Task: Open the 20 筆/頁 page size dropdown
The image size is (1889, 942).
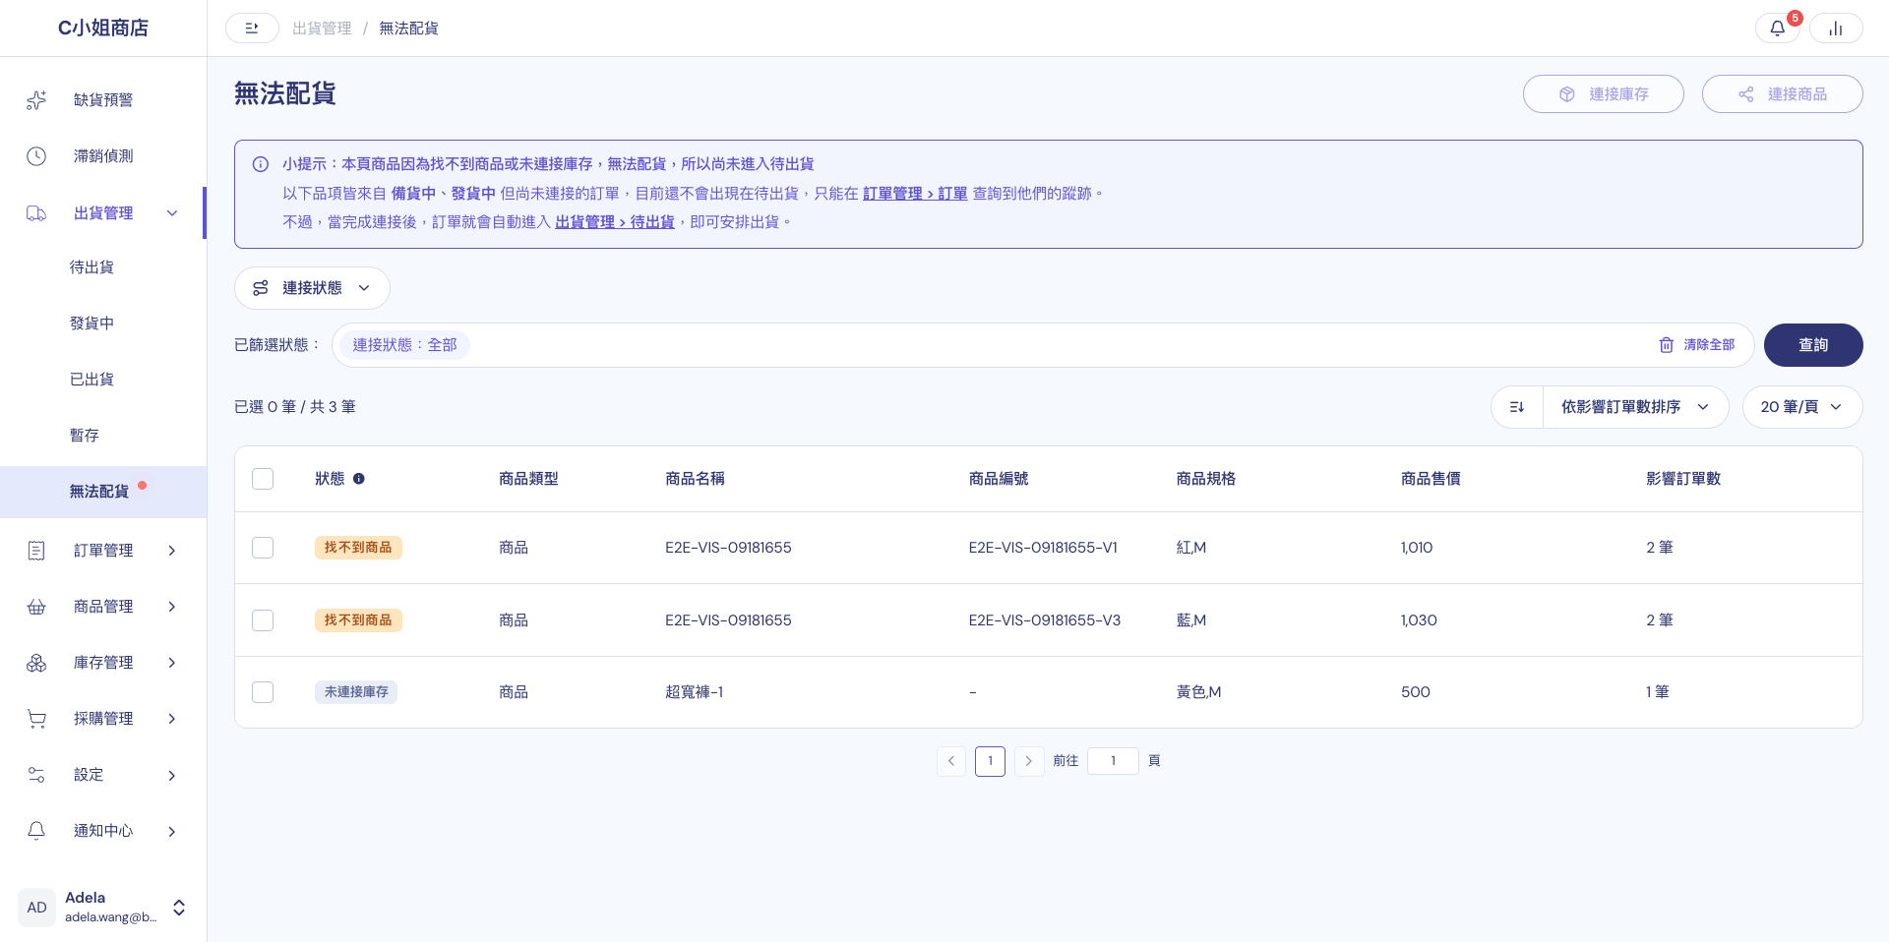Action: (1801, 407)
